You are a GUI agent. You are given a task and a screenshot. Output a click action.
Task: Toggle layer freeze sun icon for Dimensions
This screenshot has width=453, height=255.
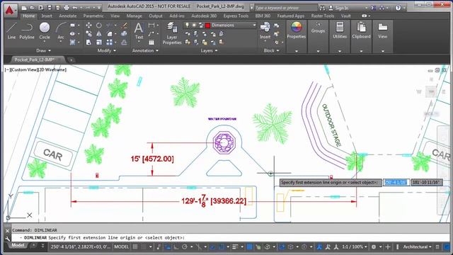click(x=194, y=25)
